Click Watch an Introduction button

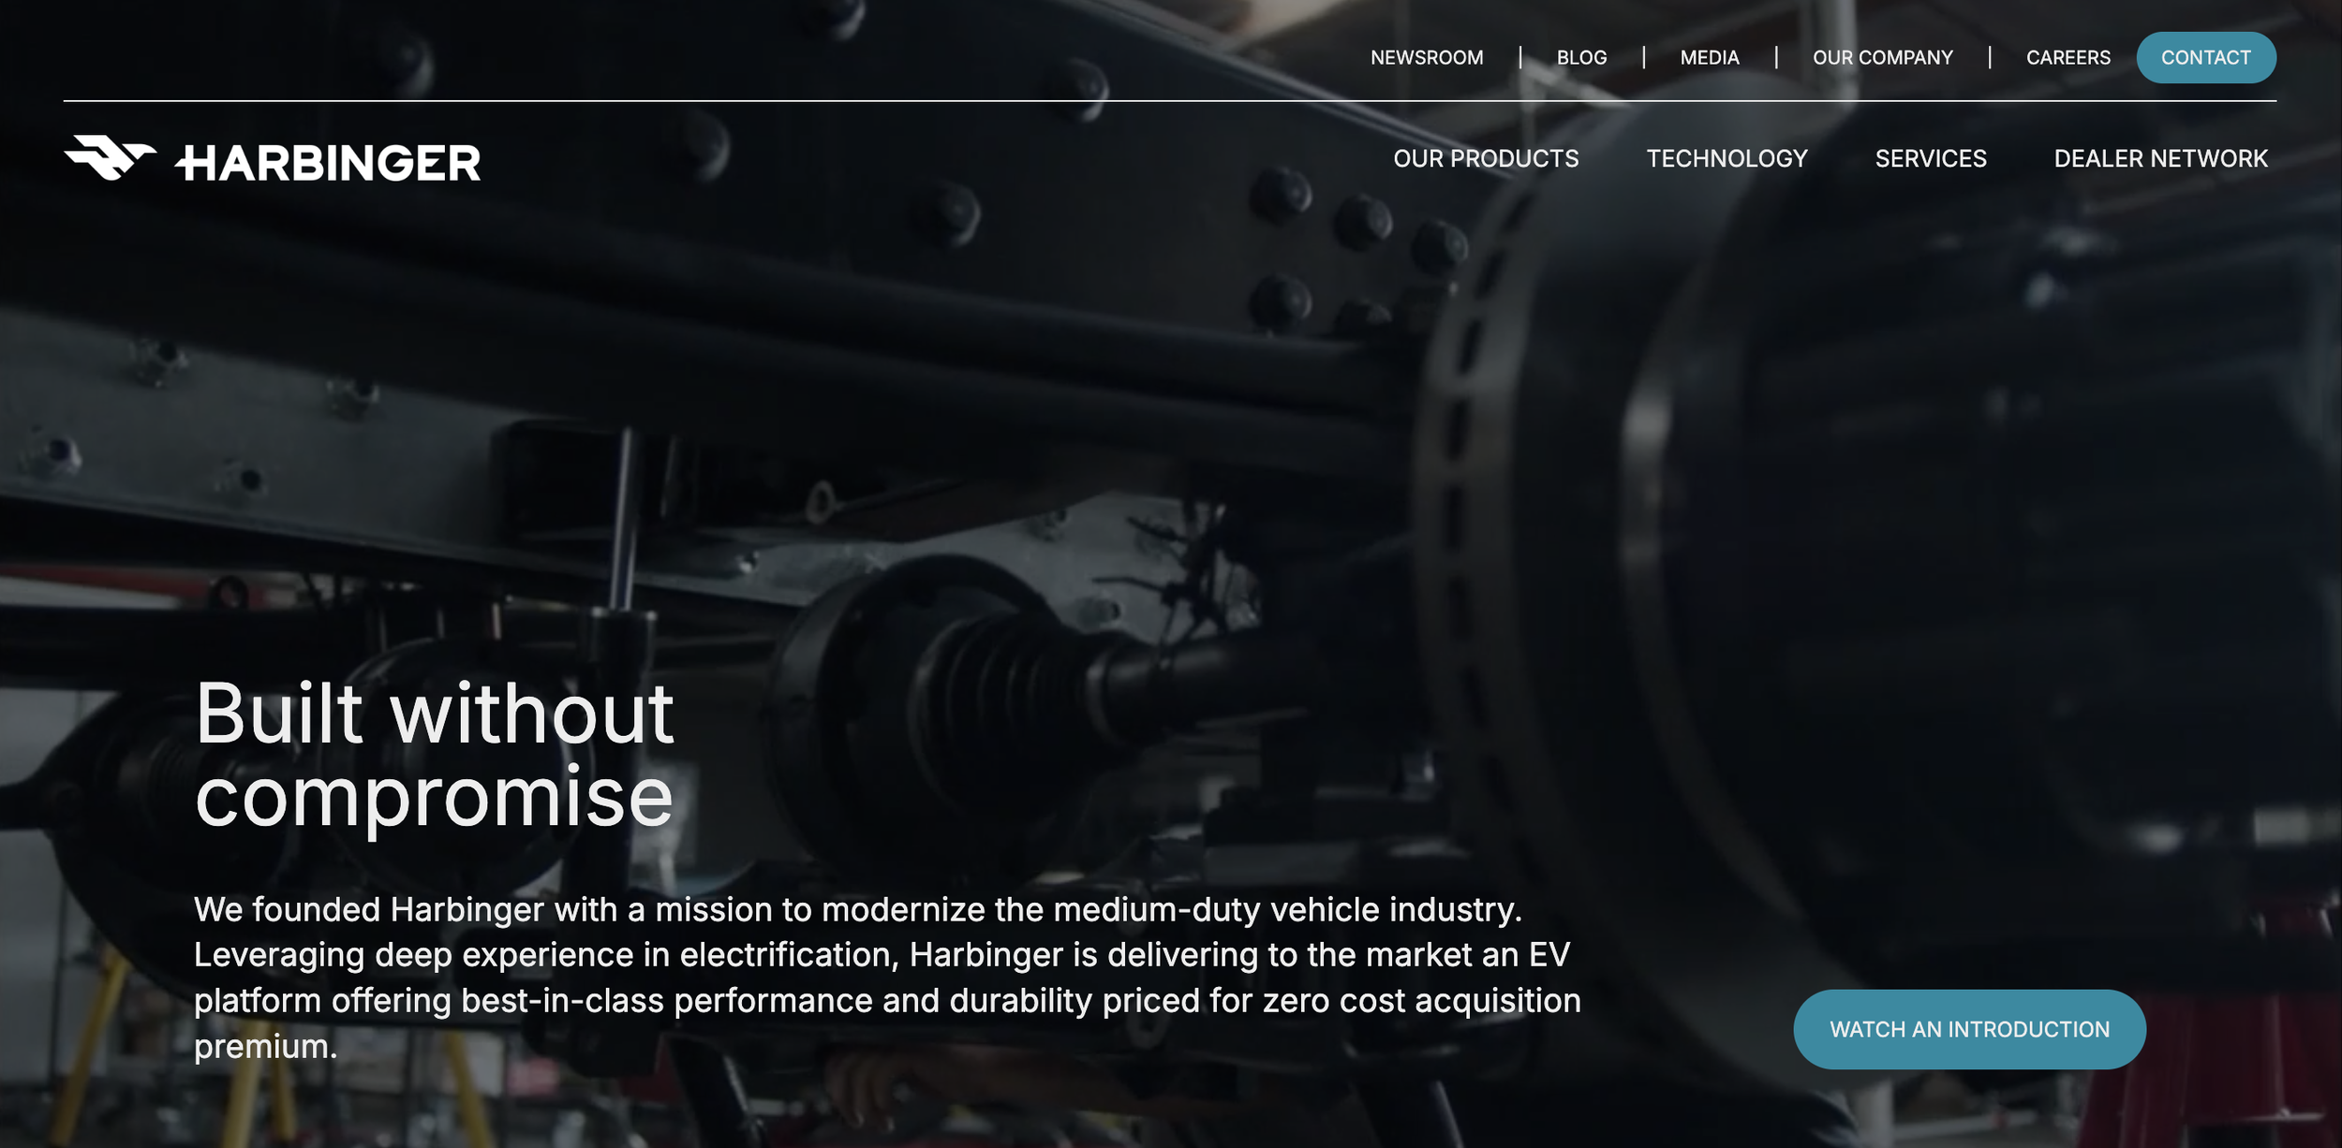coord(1968,1029)
